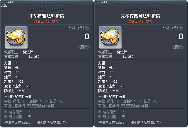This screenshot has width=188, height=128.
Task: Click the item title 无尽辉耀魔法师护肩
Action: [x=141, y=16]
